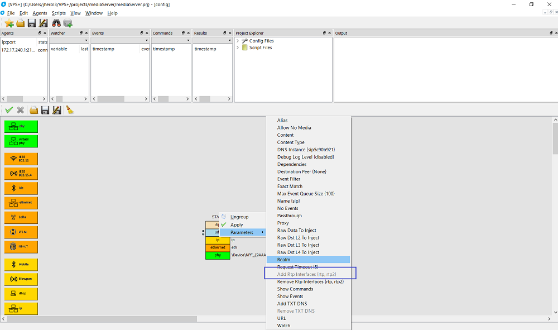The height and width of the screenshot is (330, 558).
Task: Pick the NB-IoT palette block
Action: 21,246
